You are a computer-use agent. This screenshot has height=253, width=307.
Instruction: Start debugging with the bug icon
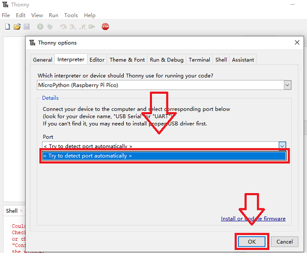50,27
